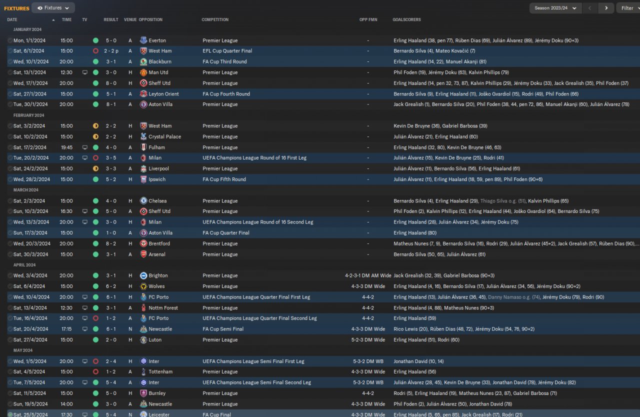Image resolution: width=640 pixels, height=417 pixels.
Task: Open the Arsenal opposition link
Action: (x=157, y=254)
